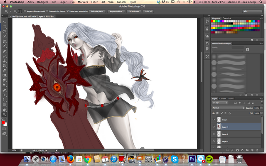Open Opacitet slider dropdown arrow
The width and height of the screenshot is (266, 166).
(261, 108)
